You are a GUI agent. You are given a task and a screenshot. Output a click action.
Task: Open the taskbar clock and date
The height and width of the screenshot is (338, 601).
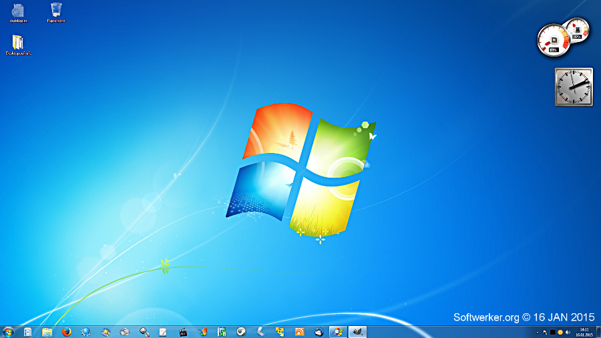[x=584, y=331]
